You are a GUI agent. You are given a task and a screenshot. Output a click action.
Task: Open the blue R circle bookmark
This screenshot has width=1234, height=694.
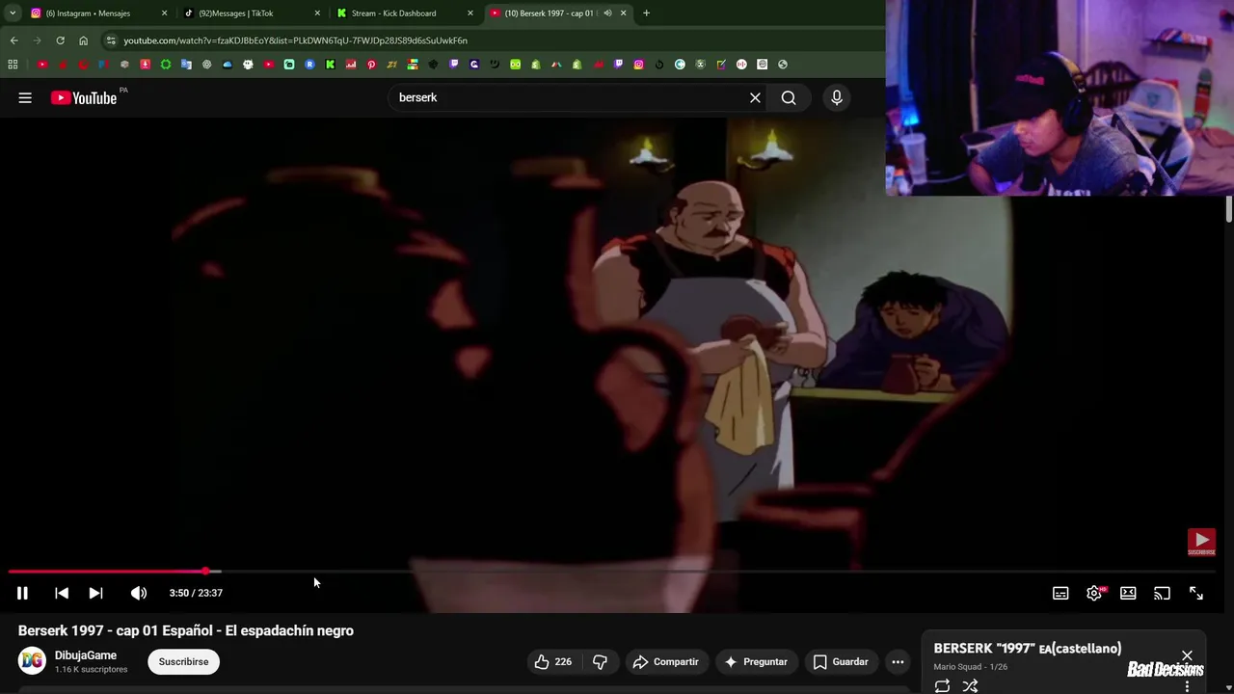pyautogui.click(x=309, y=65)
